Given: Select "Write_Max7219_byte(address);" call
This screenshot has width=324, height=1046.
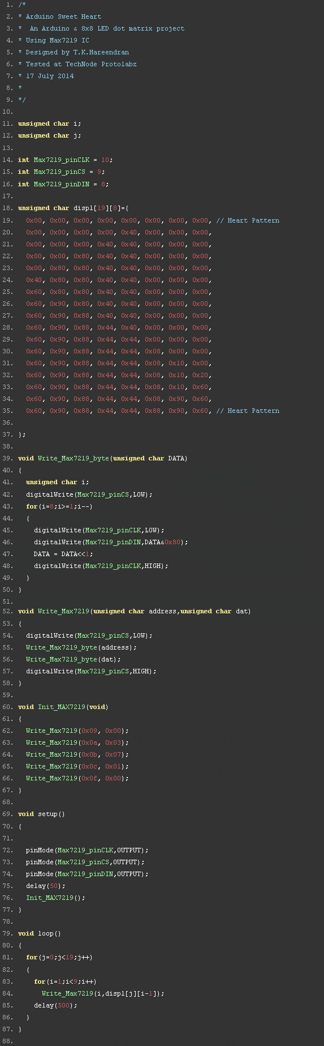Looking at the screenshot, I should tap(81, 647).
